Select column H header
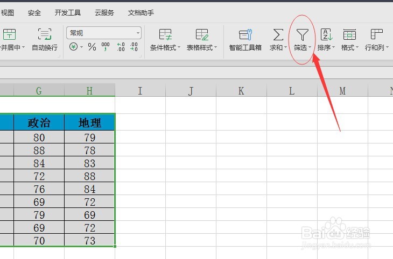This screenshot has height=259, width=393. coord(90,91)
